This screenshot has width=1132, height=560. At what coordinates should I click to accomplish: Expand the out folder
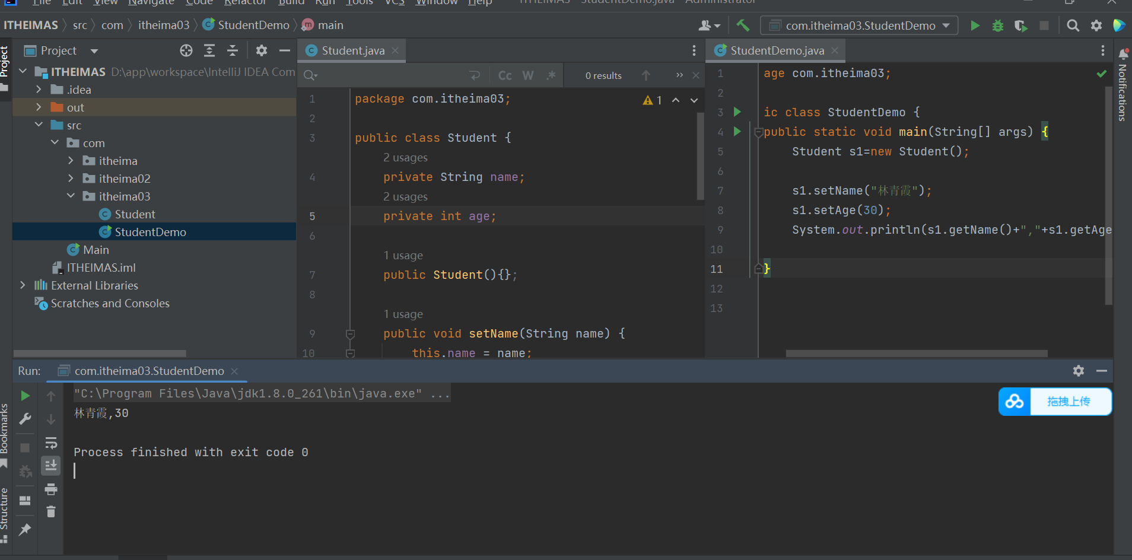39,107
